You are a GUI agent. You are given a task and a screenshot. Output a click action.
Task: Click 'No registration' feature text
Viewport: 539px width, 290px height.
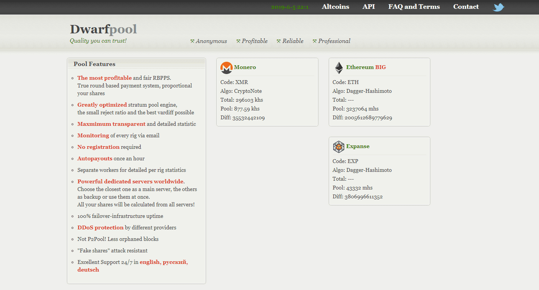click(99, 147)
